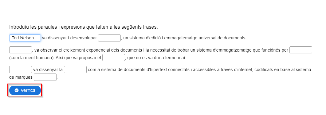Focus empty field before 'va dissenyar la'
This screenshot has height=115, width=326.
pos(21,70)
